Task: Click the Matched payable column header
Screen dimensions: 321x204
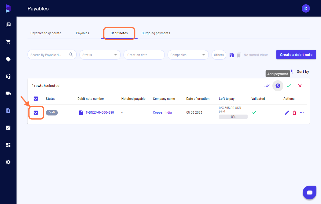Action: tap(133, 99)
